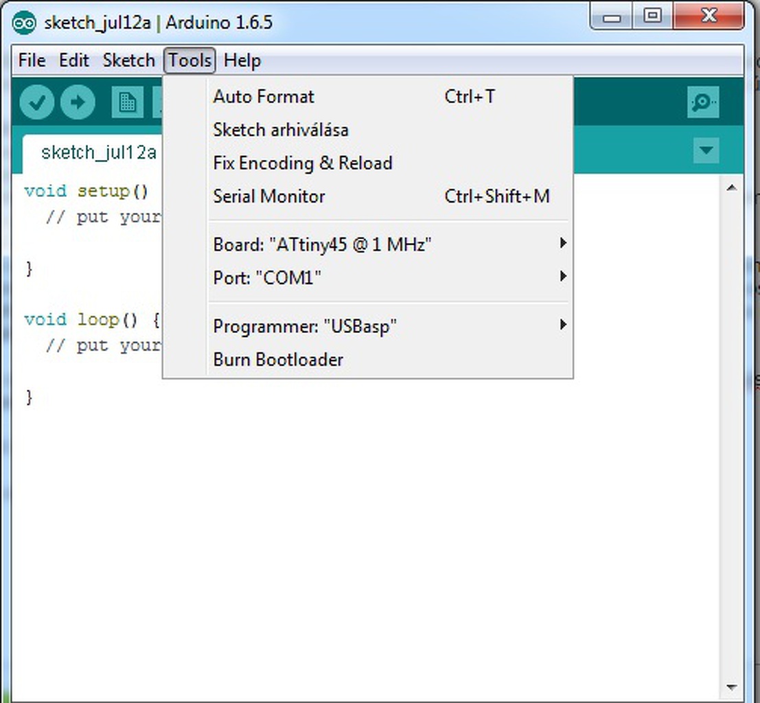Open the Help menu
This screenshot has height=703, width=760.
[x=242, y=60]
